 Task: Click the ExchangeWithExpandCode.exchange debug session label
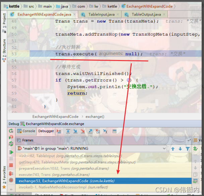point(55,124)
